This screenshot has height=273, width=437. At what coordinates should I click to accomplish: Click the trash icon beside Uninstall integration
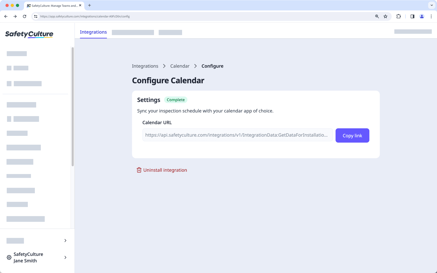(139, 170)
